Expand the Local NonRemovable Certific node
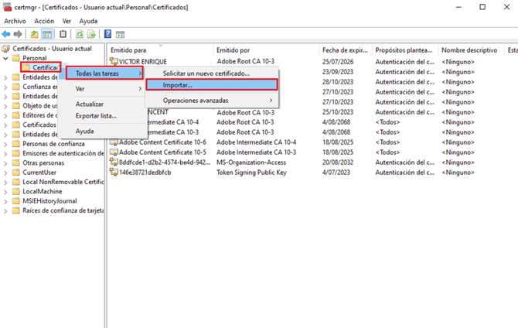The height and width of the screenshot is (328, 518). click(5, 183)
